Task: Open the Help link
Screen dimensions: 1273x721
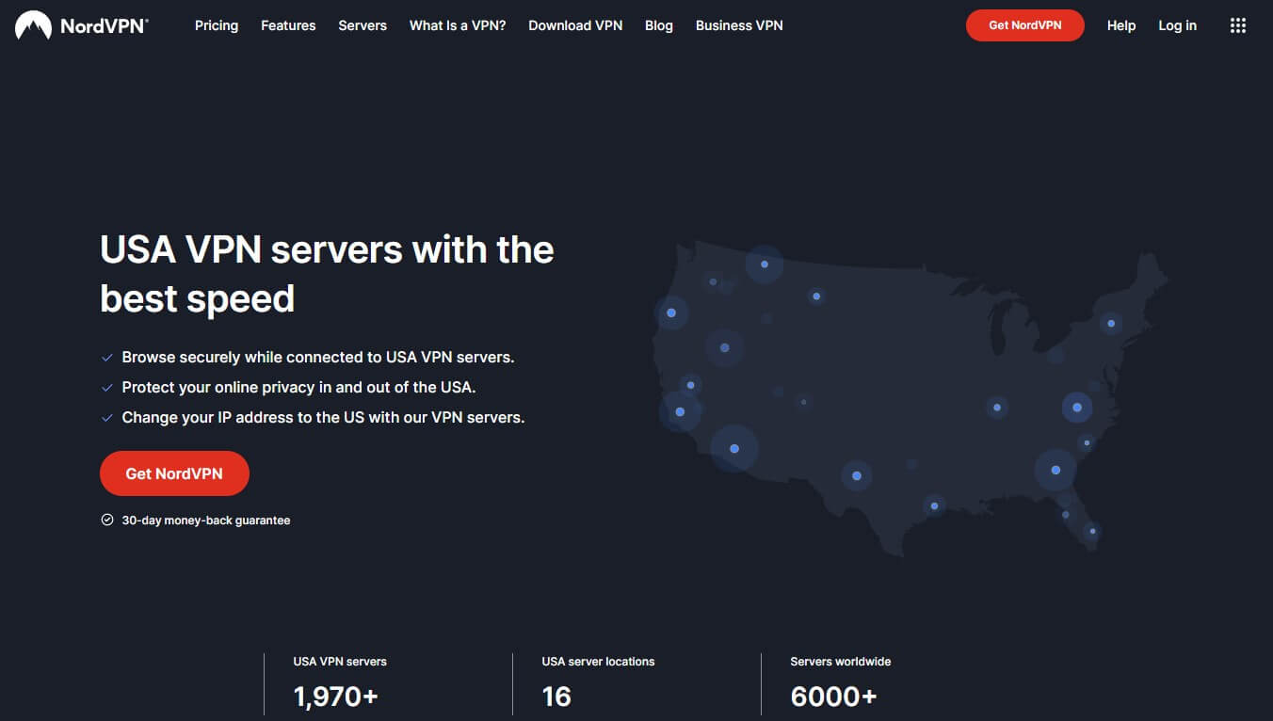Action: [1121, 25]
